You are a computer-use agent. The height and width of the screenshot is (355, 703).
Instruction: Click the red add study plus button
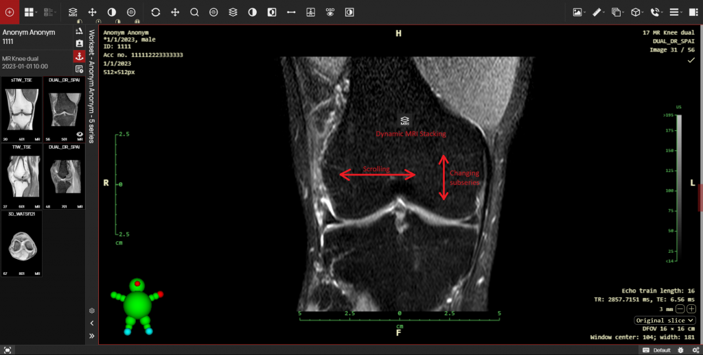[x=9, y=12]
